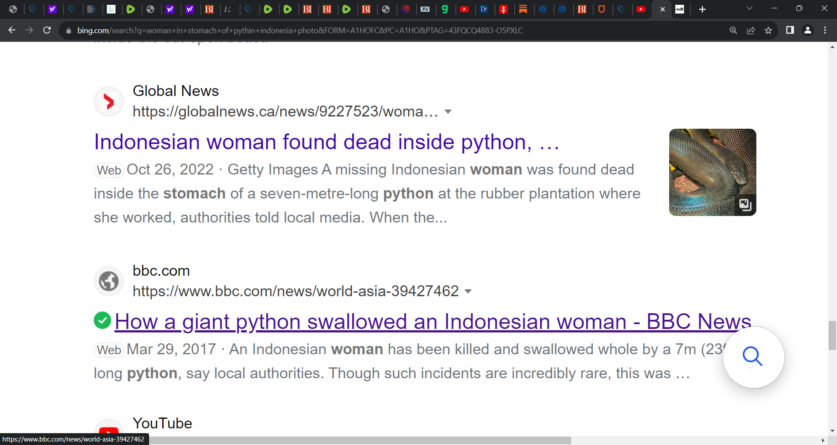Viewport: 837px width, 445px height.
Task: Open the browser side panel
Action: [790, 30]
